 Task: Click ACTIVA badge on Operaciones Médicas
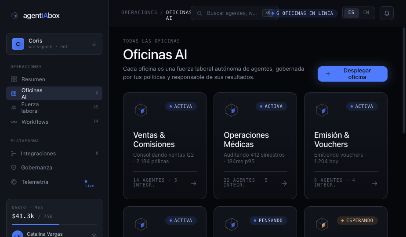[272, 106]
